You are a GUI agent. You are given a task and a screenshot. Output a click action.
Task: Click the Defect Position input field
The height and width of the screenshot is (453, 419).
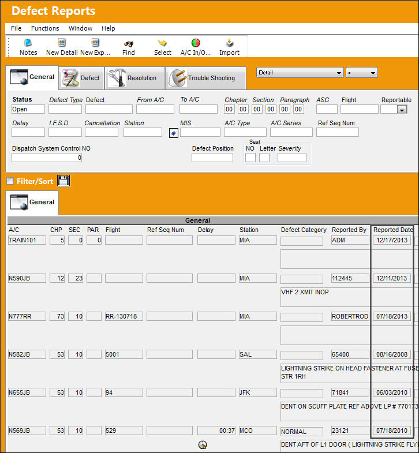(x=212, y=158)
